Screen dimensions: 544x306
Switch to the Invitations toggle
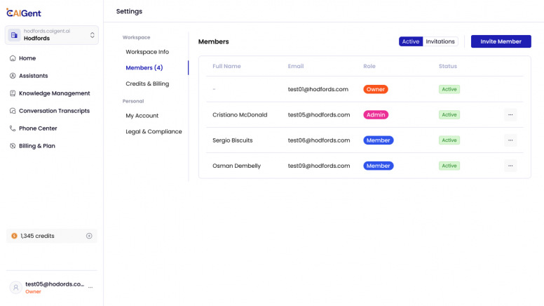point(440,41)
